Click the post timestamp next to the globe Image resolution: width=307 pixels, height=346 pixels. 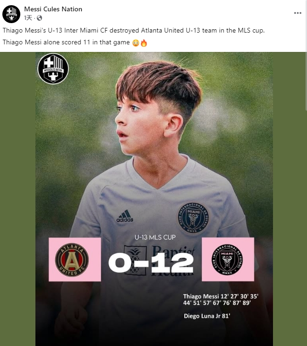[x=28, y=18]
